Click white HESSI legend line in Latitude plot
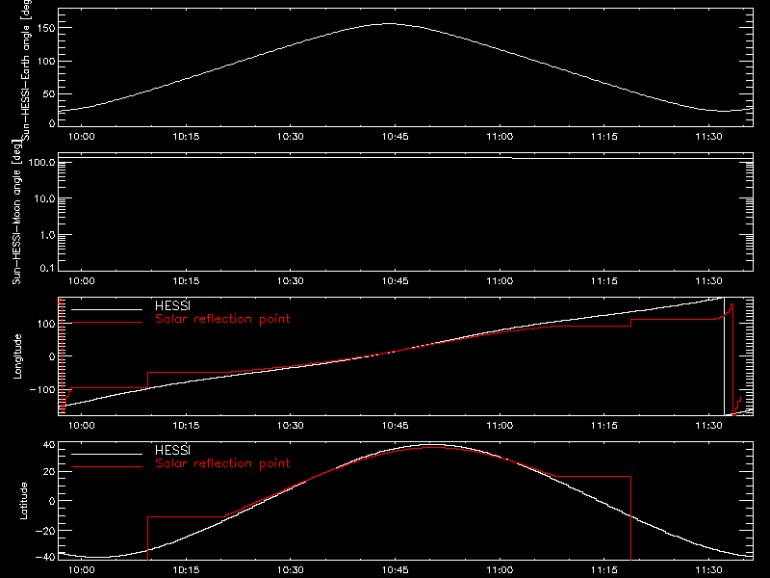Viewport: 770px width, 578px height. pyautogui.click(x=107, y=454)
